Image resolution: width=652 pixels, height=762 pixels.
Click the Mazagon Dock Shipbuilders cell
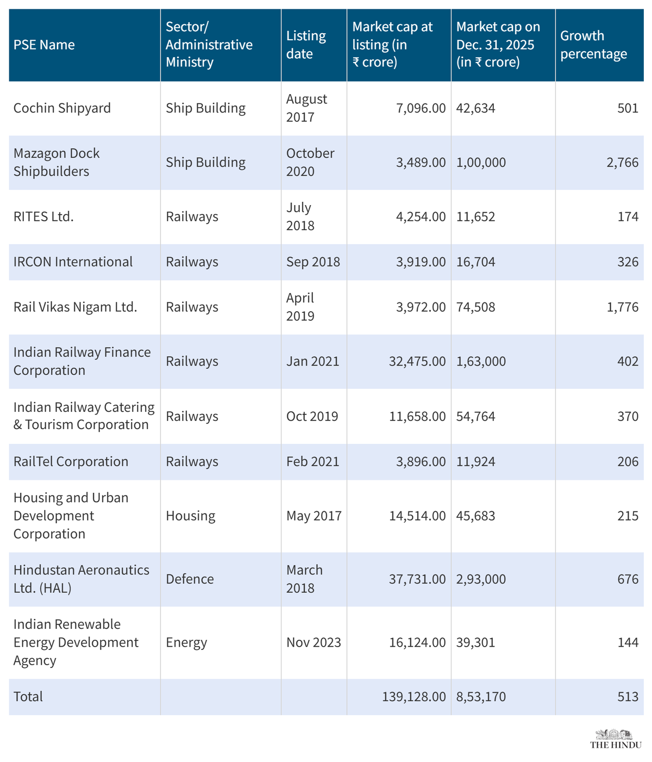tap(57, 162)
